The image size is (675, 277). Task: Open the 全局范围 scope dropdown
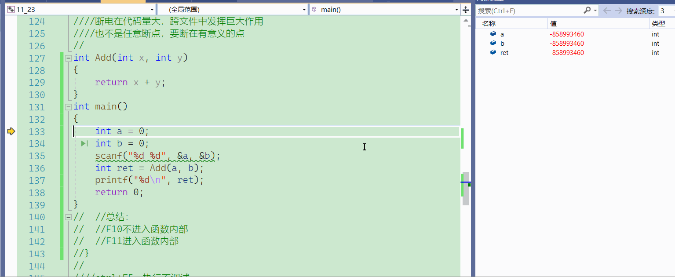(x=304, y=10)
